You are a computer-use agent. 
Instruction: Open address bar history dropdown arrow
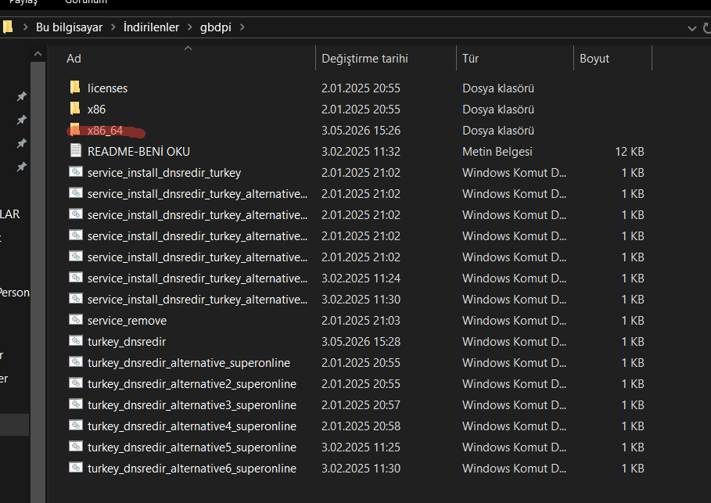pyautogui.click(x=692, y=29)
